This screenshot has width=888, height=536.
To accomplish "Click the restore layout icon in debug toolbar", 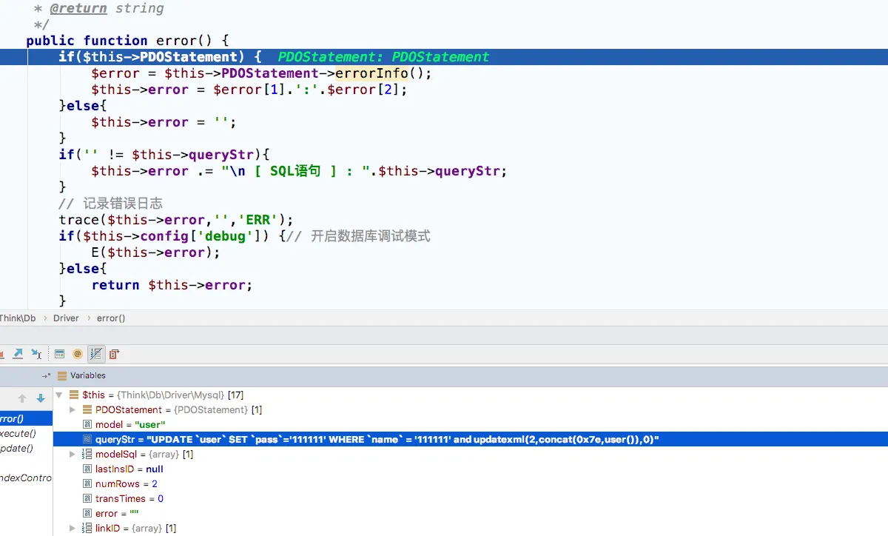I will (114, 354).
